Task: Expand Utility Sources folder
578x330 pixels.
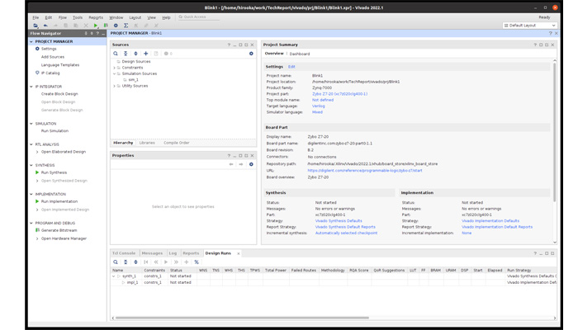Action: (114, 86)
